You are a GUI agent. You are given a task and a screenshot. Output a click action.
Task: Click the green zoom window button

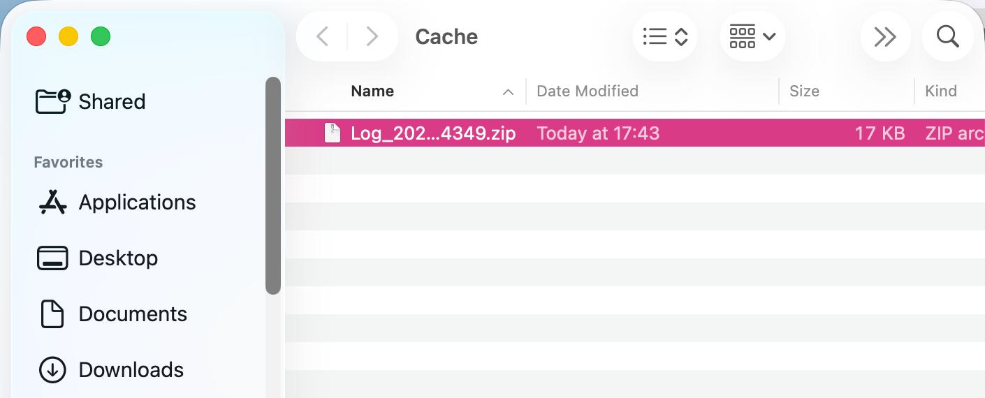101,36
